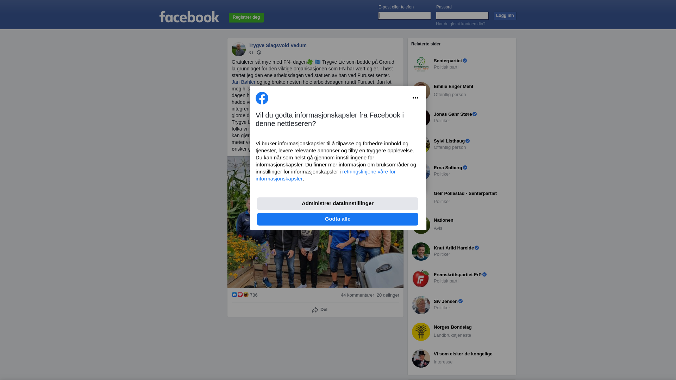Open Trygve Slagsvold Vedum's profile picture

click(x=239, y=49)
